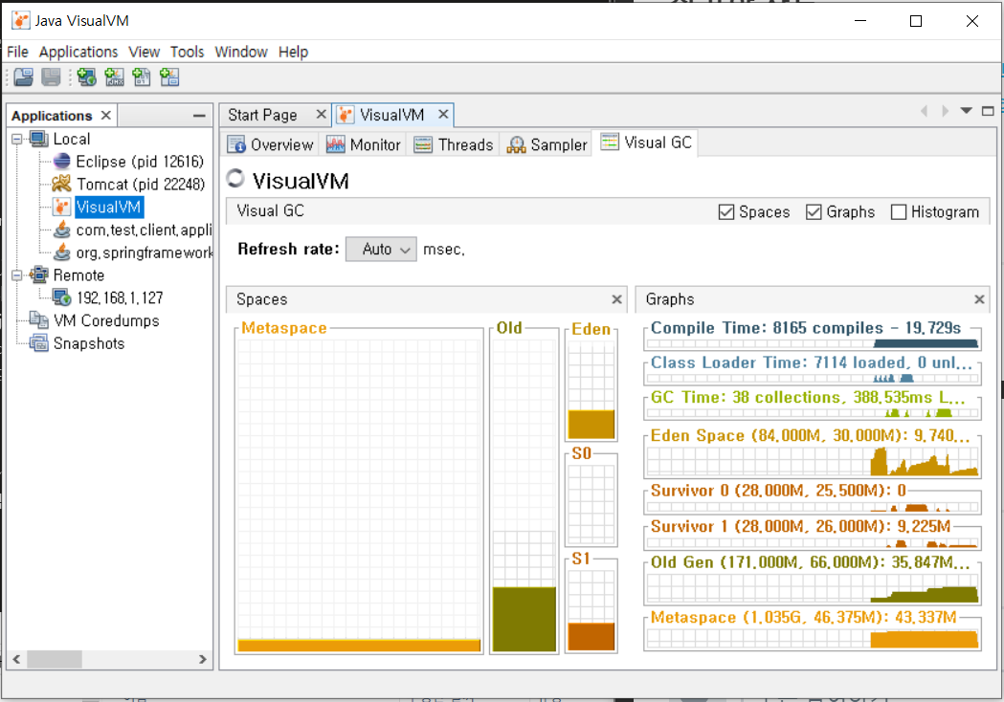Click the VM Coredumps icon
This screenshot has height=702, width=1004.
[x=39, y=320]
